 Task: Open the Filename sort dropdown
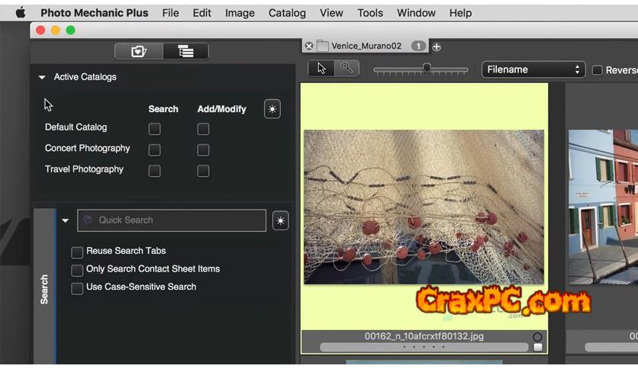533,69
